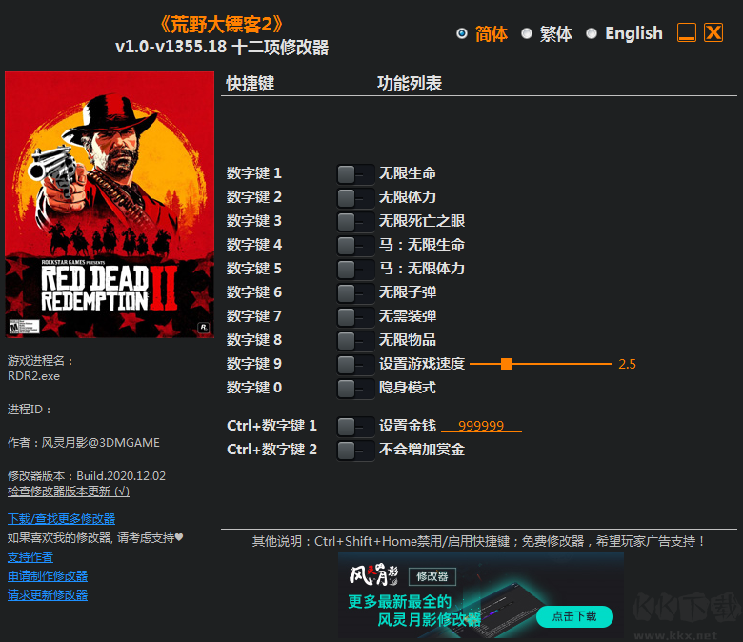Click 点击下载 button in the banner
Image resolution: width=743 pixels, height=642 pixels.
coord(574,616)
